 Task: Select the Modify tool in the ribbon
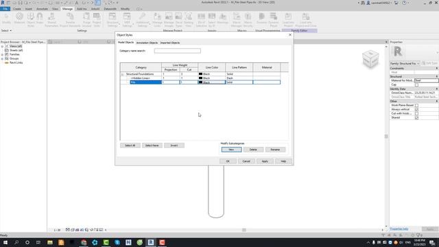pyautogui.click(x=6, y=19)
